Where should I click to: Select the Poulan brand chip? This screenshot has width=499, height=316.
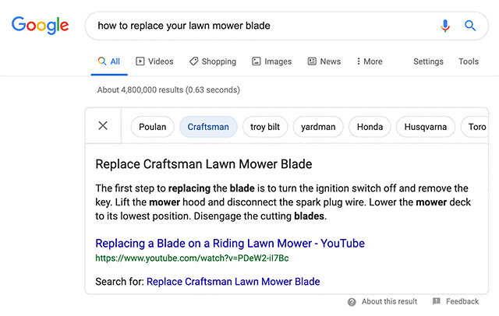[153, 127]
